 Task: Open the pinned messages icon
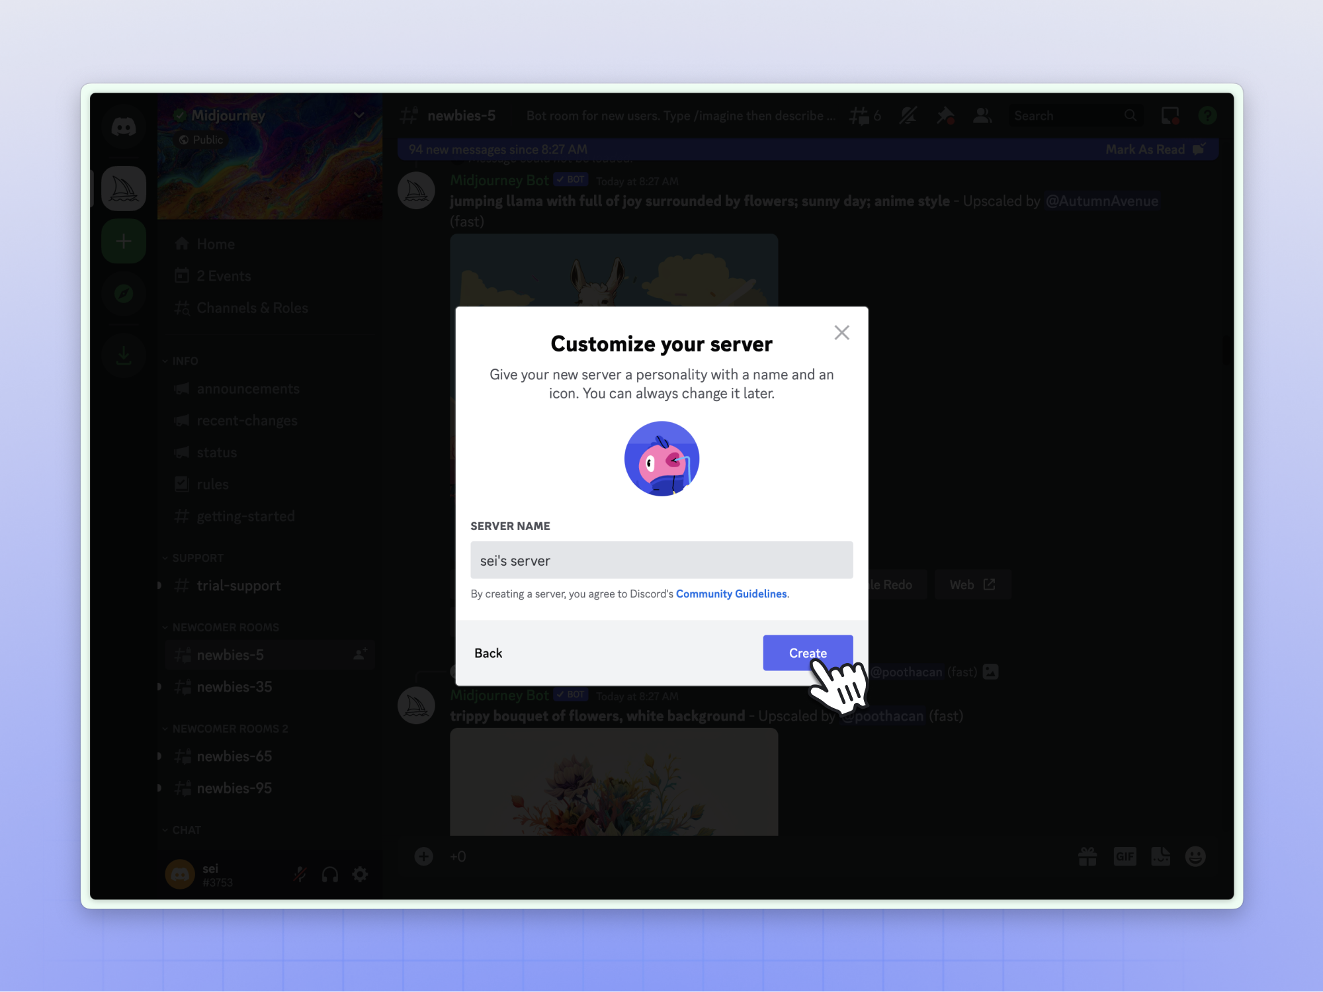point(945,116)
